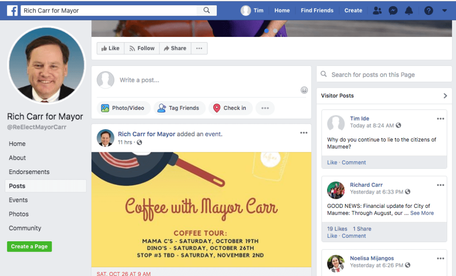
Task: Open the Help question mark icon
Action: 428,11
